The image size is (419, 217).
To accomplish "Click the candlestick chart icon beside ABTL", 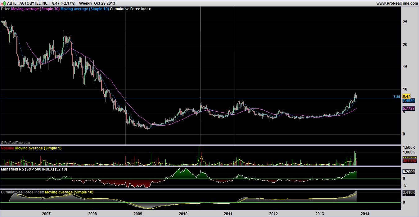I will click(4, 3).
